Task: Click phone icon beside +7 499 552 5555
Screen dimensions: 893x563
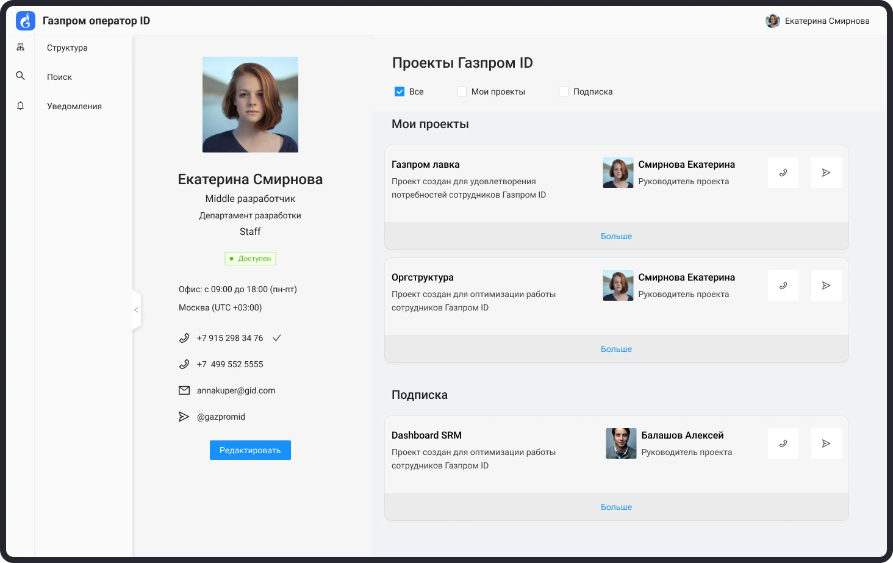Action: 184,364
